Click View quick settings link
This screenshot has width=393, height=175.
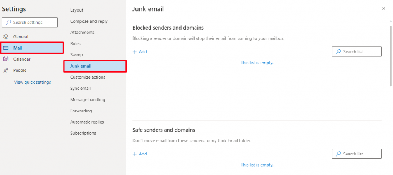pos(32,82)
